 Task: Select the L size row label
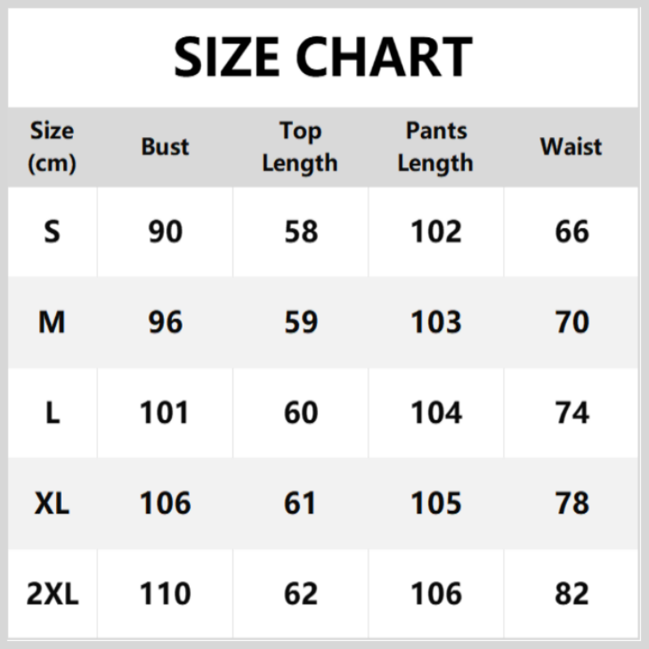click(52, 413)
